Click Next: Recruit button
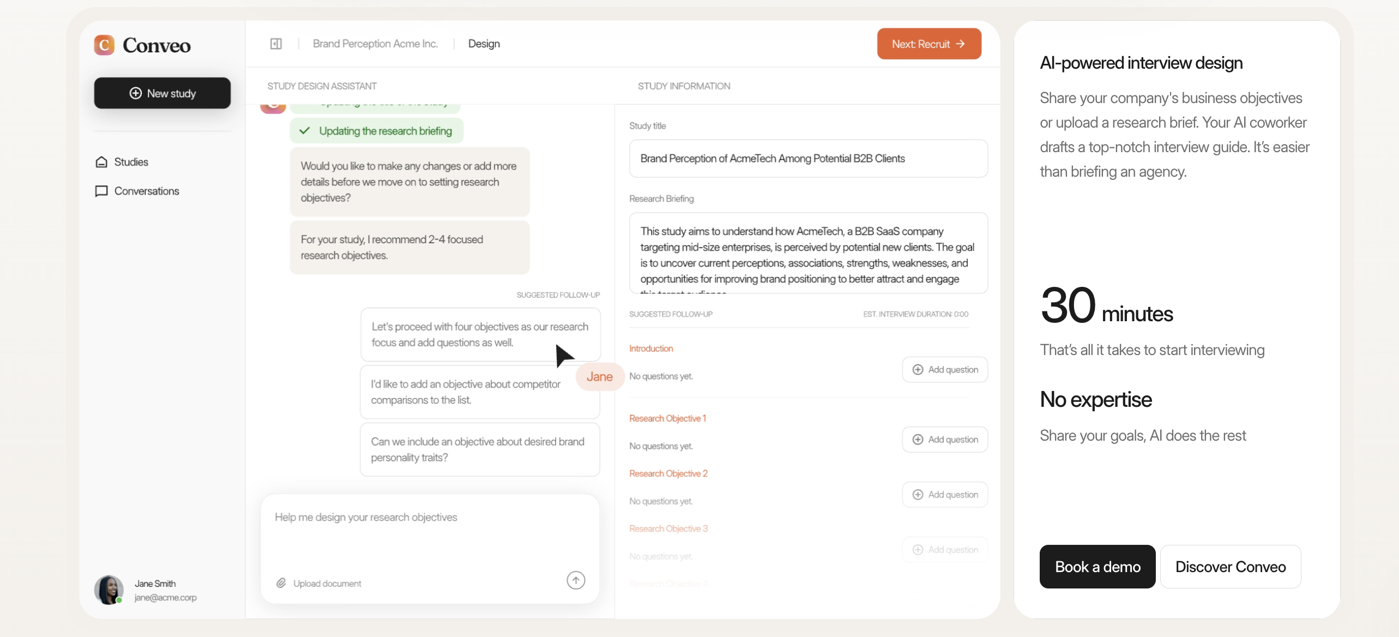Screen dimensions: 1399x637 929,44
